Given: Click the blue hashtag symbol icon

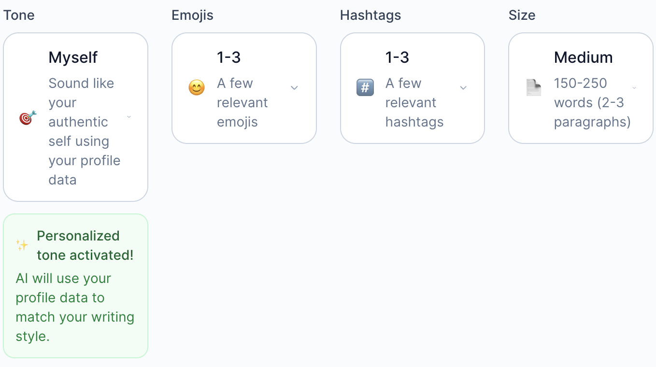Looking at the screenshot, I should [365, 88].
